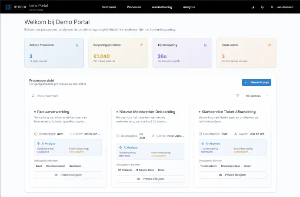Click the Besparingspotentieel card icon
Screen dimensions: 300x197
pyautogui.click(x=141, y=45)
